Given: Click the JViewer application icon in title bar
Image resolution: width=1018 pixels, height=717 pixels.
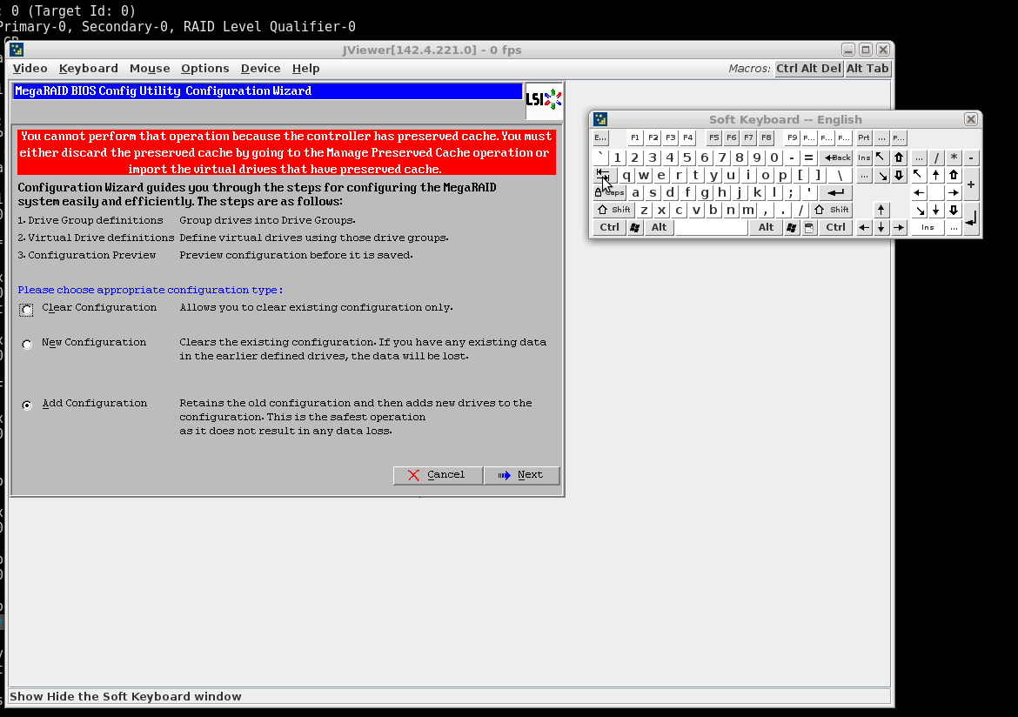Looking at the screenshot, I should pyautogui.click(x=17, y=50).
